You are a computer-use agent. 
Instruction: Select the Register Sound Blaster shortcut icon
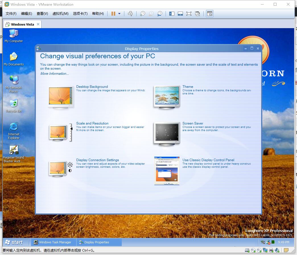[14, 154]
